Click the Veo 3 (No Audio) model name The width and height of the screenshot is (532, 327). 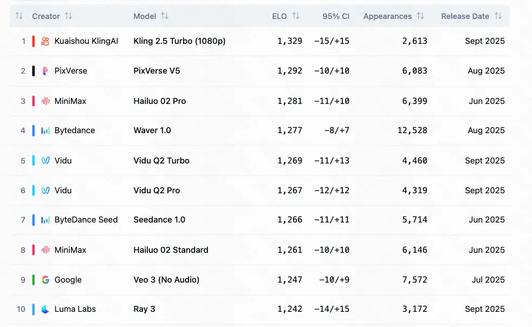click(x=166, y=280)
